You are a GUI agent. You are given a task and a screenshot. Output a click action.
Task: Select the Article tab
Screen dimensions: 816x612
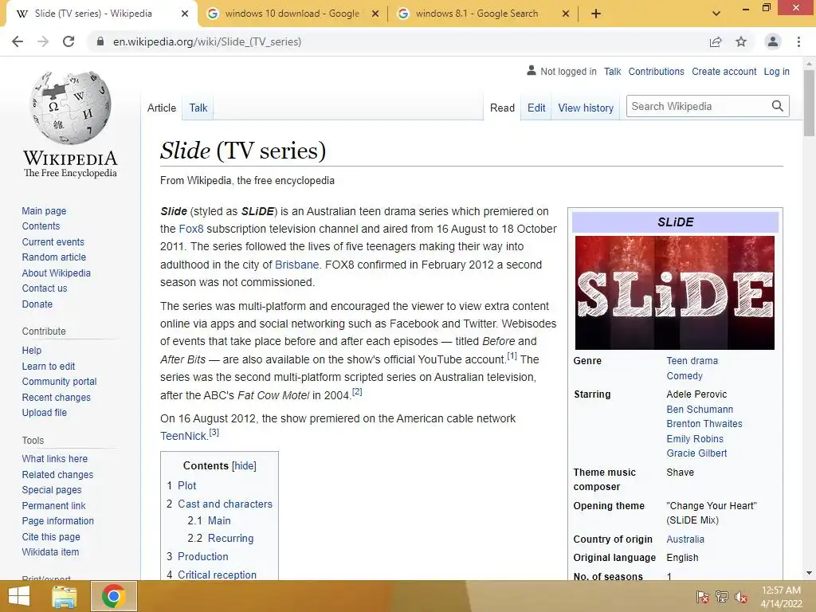(162, 108)
